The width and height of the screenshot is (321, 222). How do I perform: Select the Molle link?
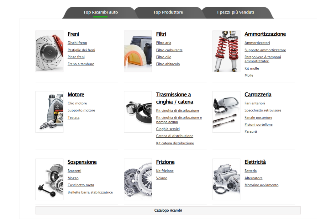(249, 75)
